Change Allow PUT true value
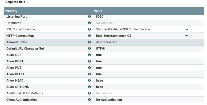Image resolution: width=207 pixels, height=105 pixels. [137, 68]
